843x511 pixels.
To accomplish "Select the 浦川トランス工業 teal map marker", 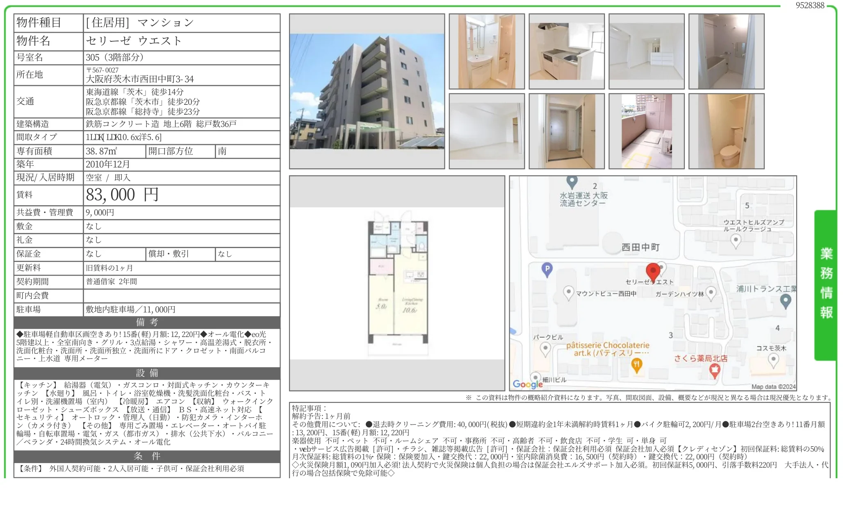I will pos(785,302).
